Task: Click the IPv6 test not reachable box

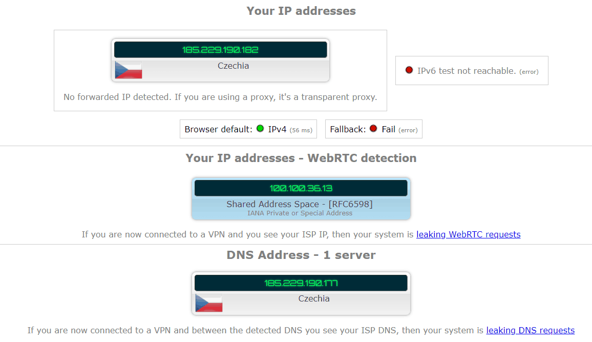Action: [472, 71]
